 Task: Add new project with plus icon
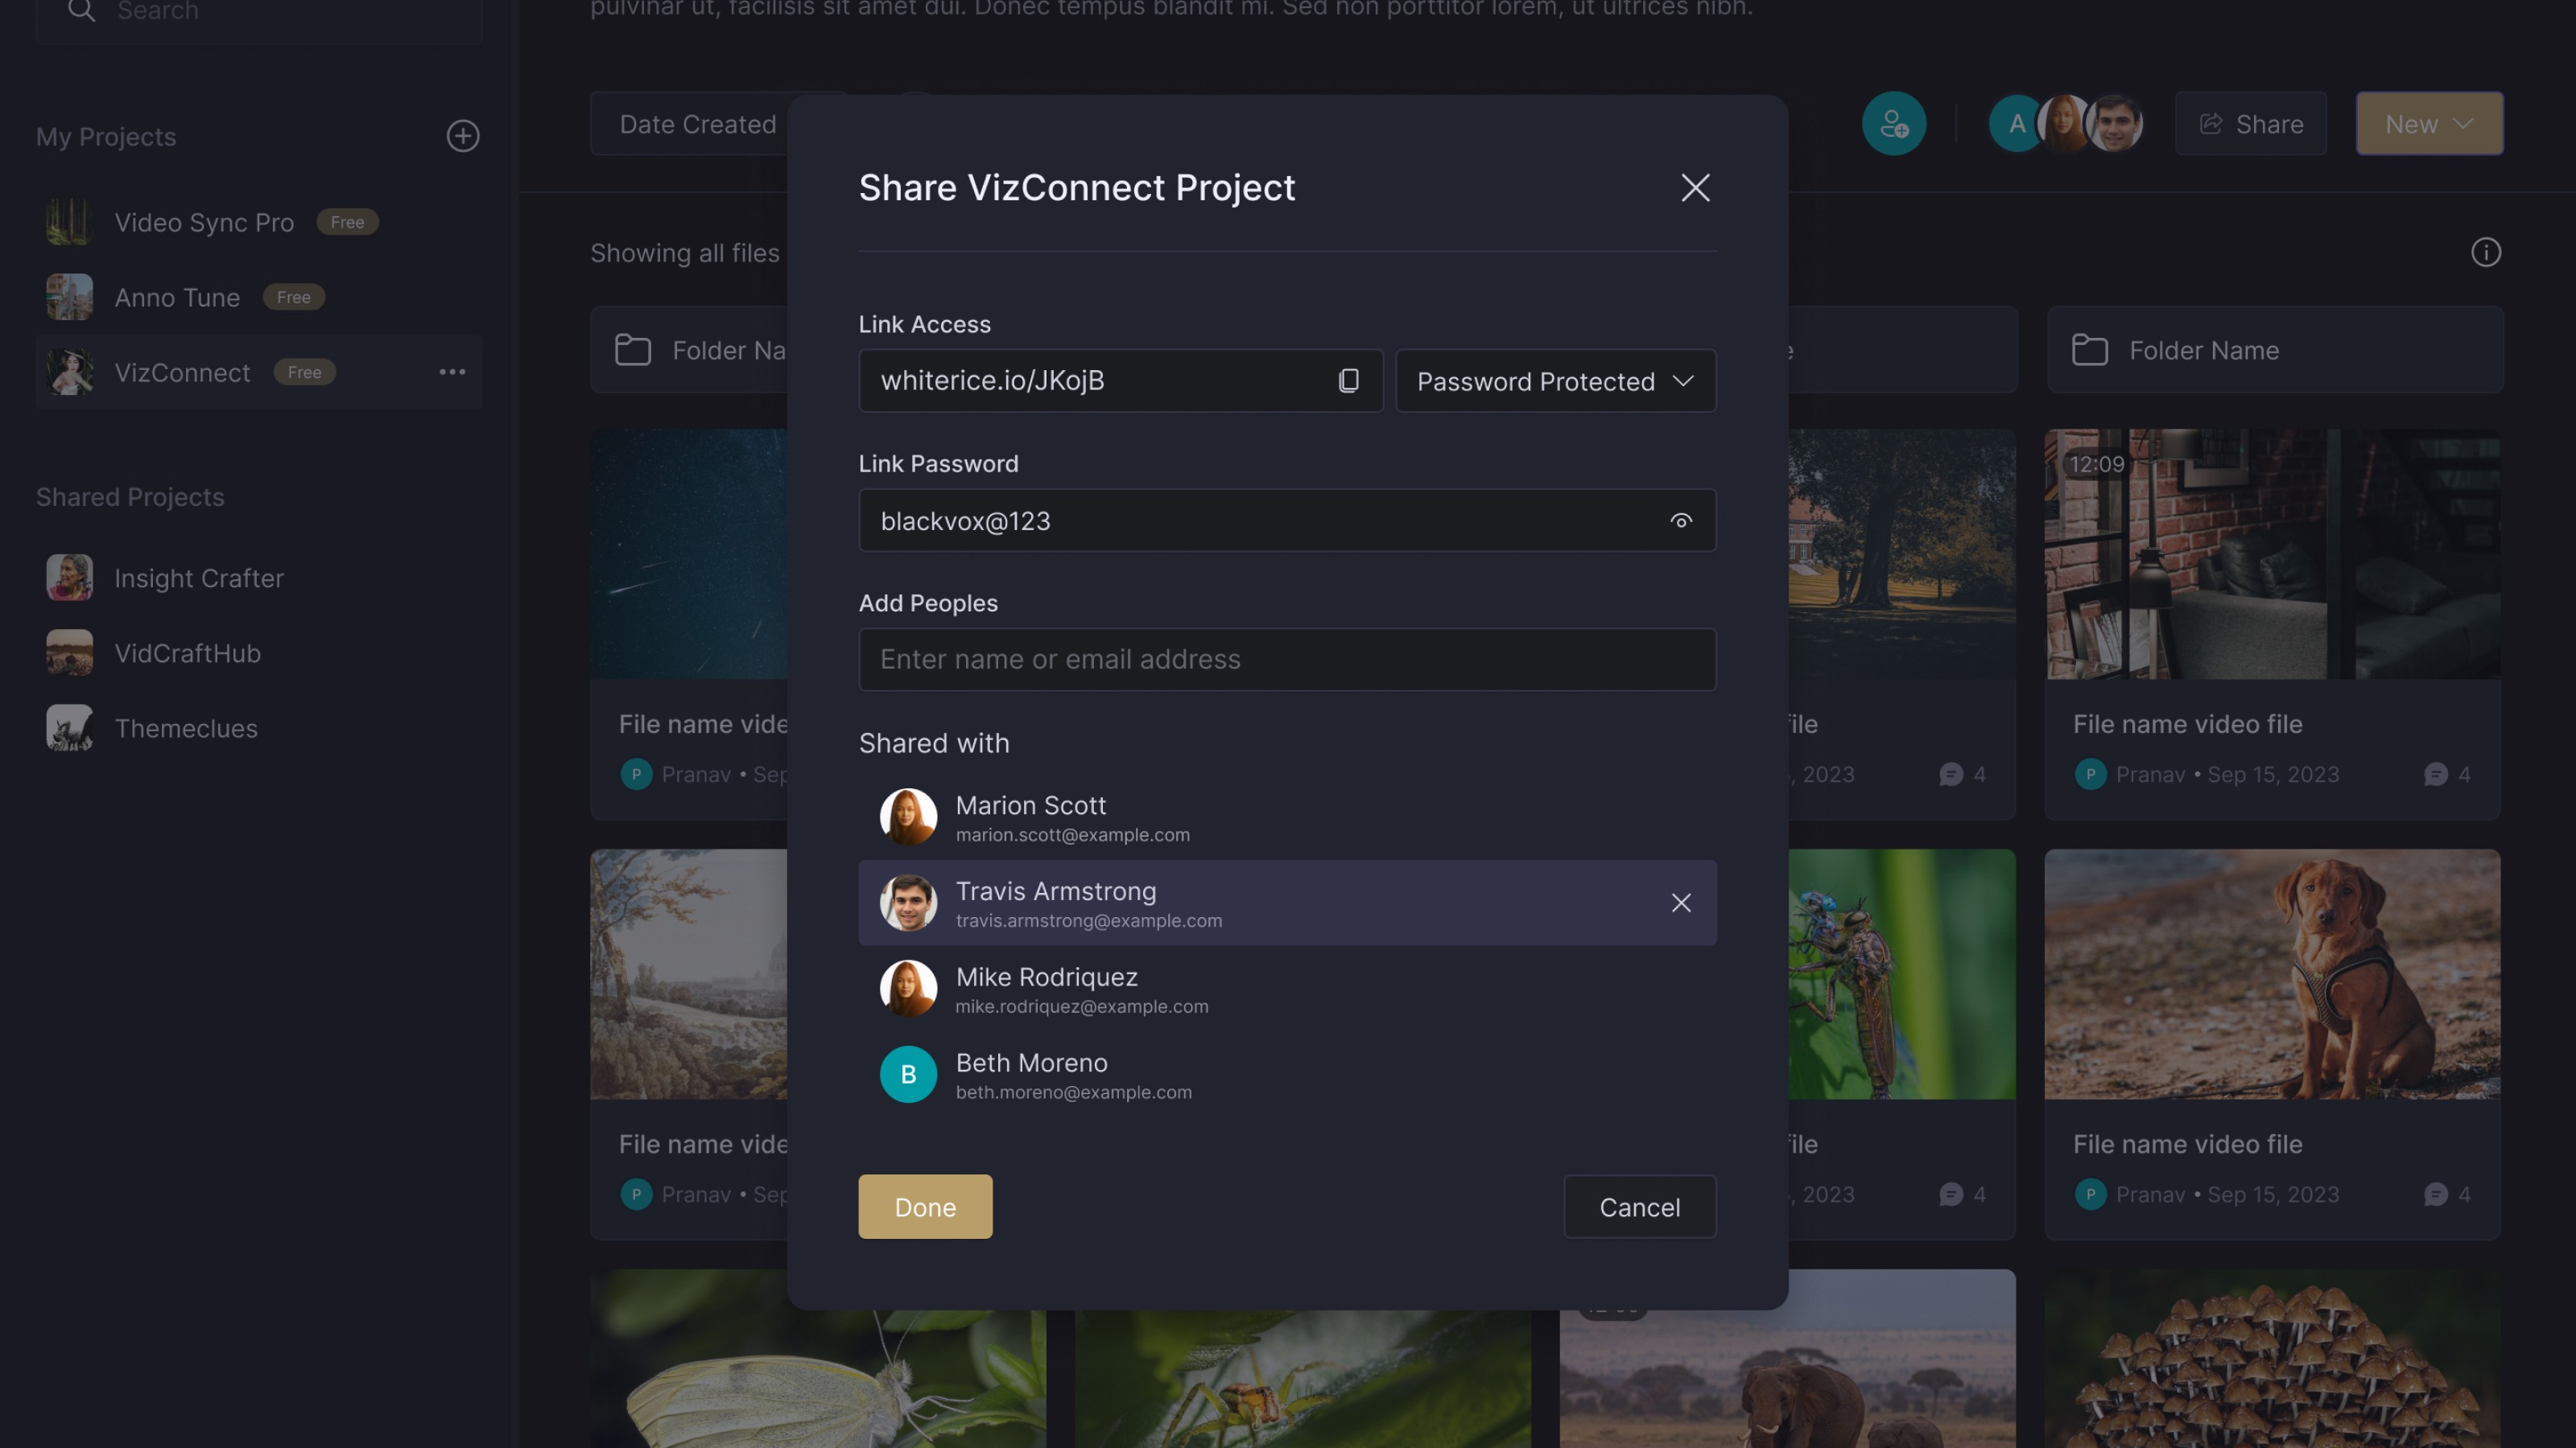(x=462, y=136)
